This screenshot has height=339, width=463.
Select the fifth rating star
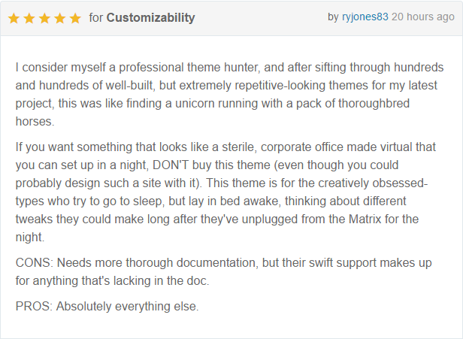pyautogui.click(x=75, y=18)
